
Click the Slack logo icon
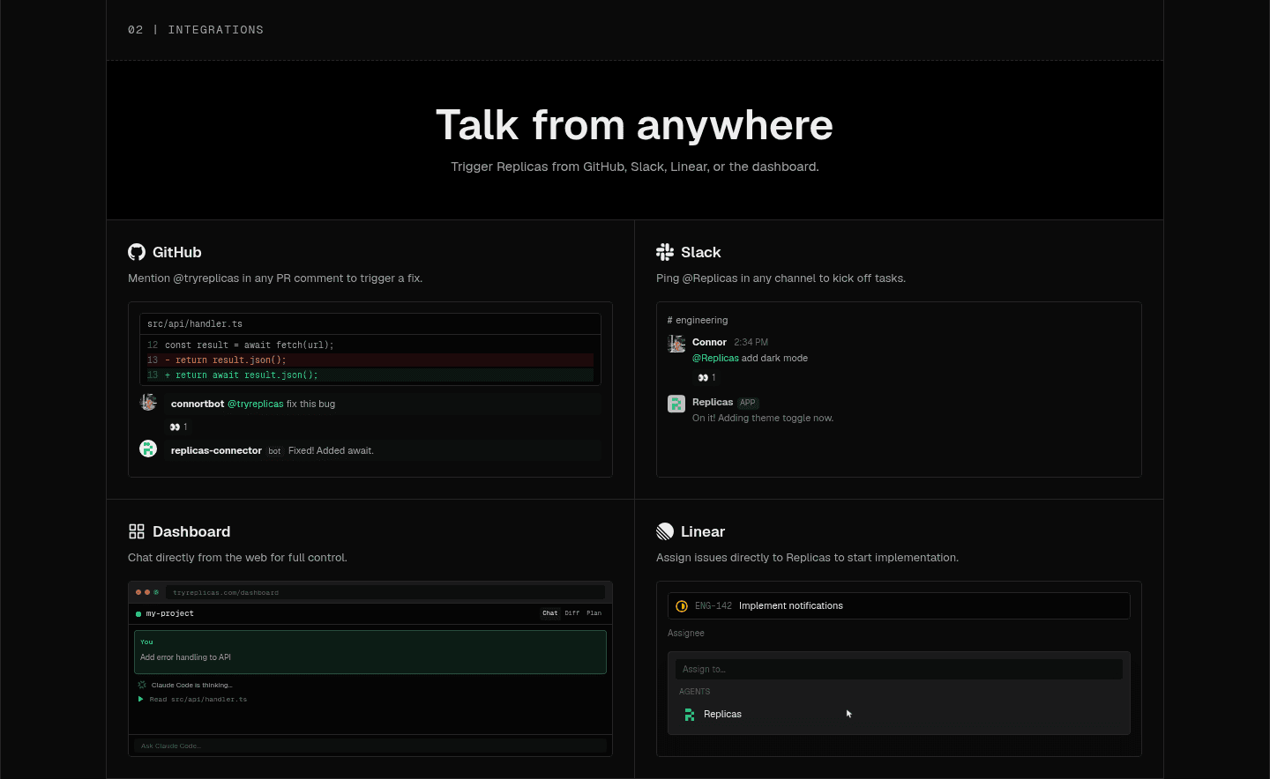665,252
